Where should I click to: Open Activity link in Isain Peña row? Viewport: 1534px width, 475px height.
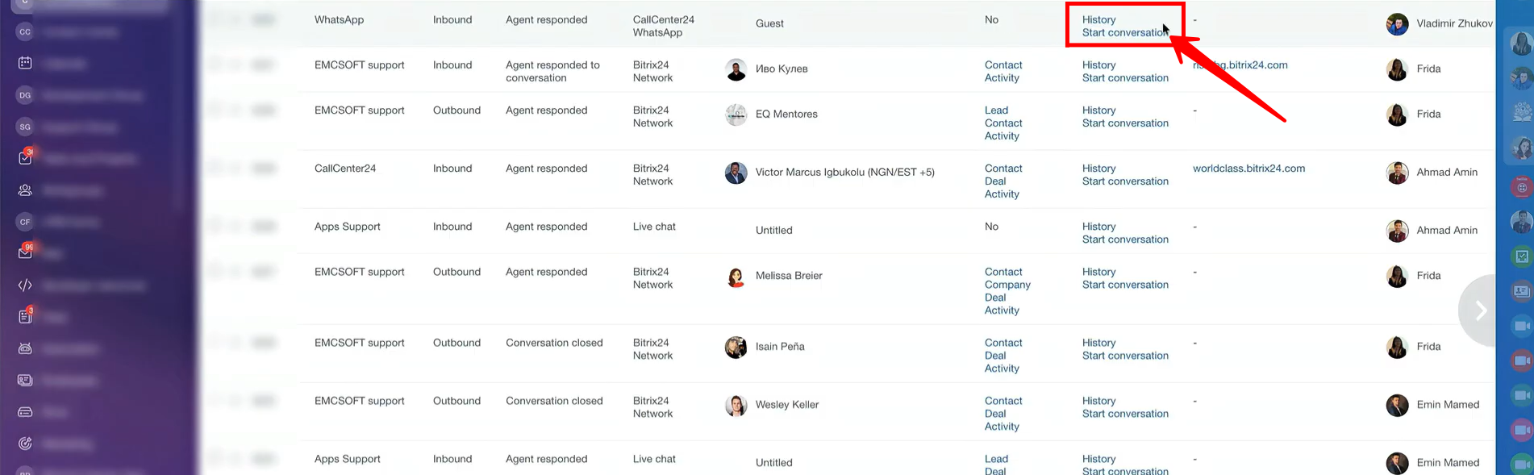1002,369
